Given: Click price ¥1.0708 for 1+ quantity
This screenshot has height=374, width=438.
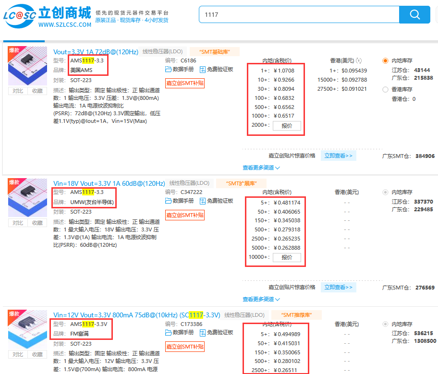Looking at the screenshot, I should coord(284,71).
